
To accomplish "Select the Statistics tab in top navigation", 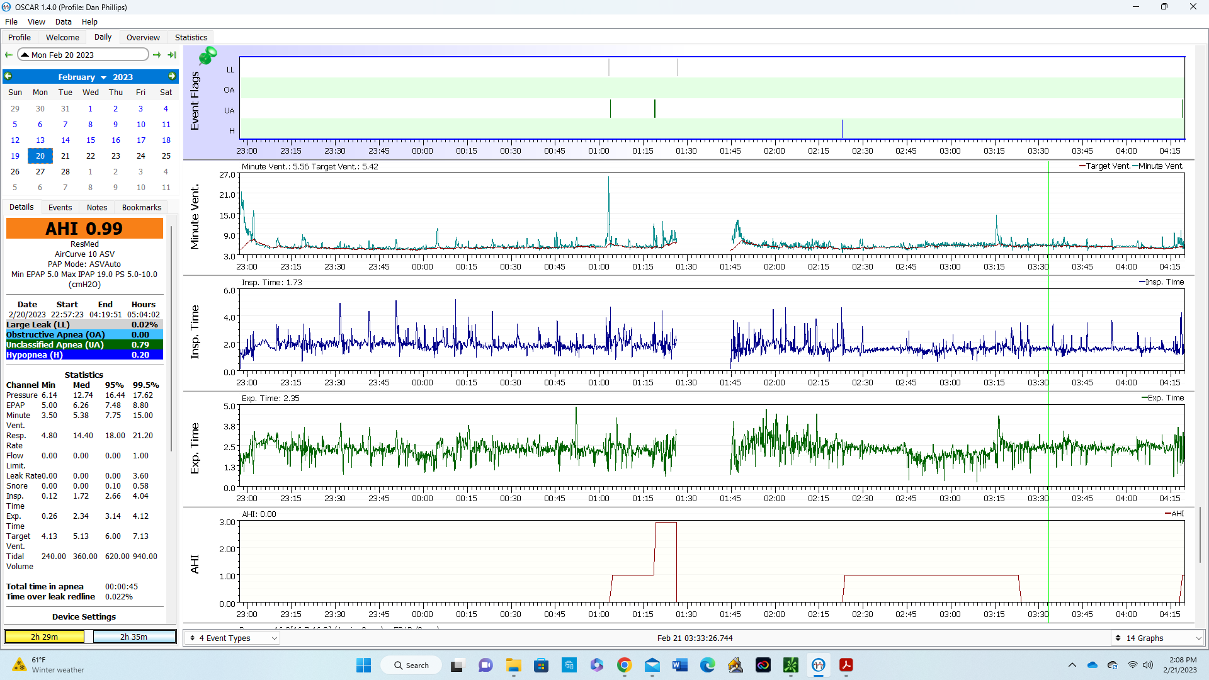I will coord(190,37).
